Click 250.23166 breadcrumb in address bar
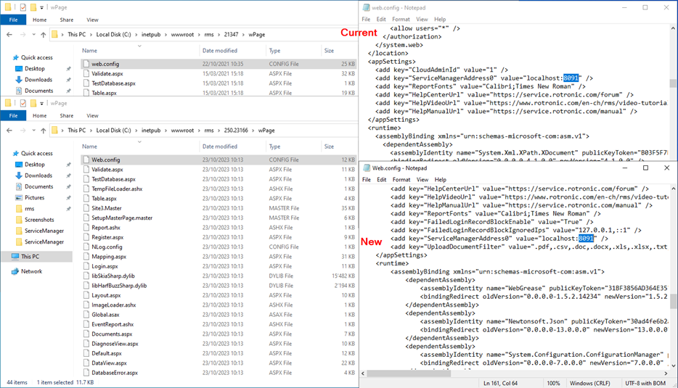Image resolution: width=678 pixels, height=388 pixels. tap(236, 131)
